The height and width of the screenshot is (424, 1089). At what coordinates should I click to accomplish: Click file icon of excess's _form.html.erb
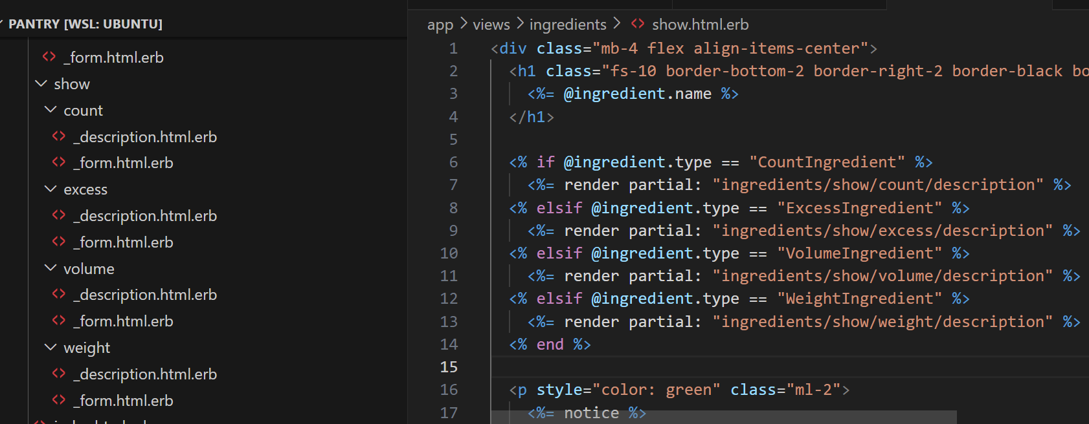[59, 242]
